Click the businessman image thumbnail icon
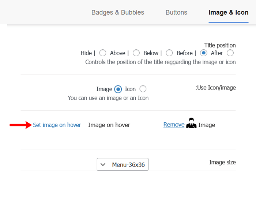 191,124
